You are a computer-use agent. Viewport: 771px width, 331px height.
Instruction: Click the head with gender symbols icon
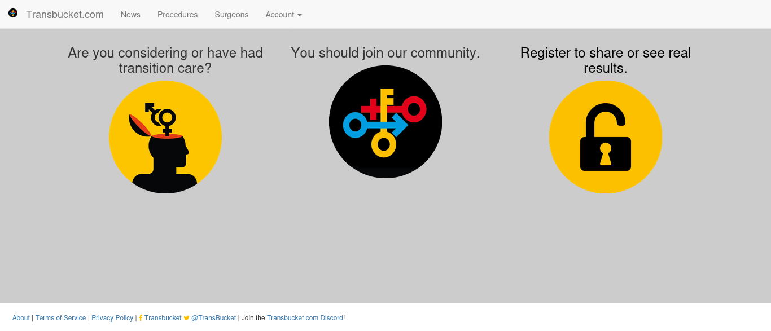[165, 137]
